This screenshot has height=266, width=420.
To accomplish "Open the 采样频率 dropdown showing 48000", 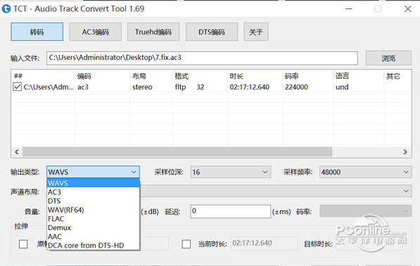I will [x=365, y=172].
